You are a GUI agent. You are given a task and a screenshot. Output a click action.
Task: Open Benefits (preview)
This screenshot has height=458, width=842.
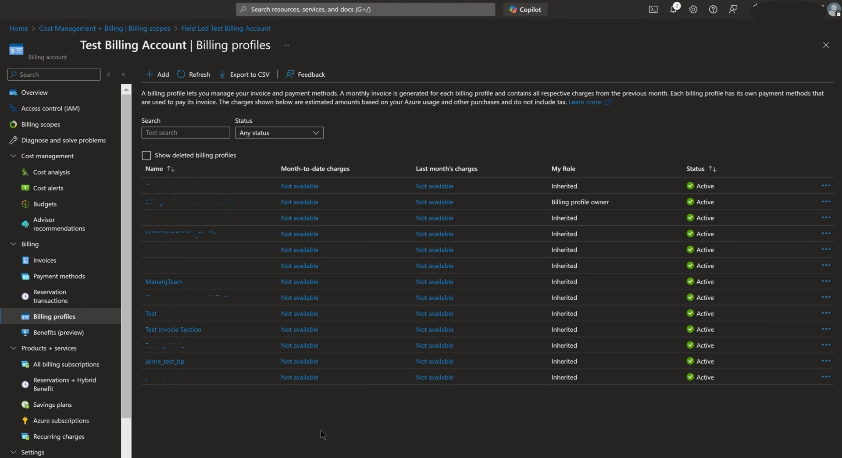[58, 333]
